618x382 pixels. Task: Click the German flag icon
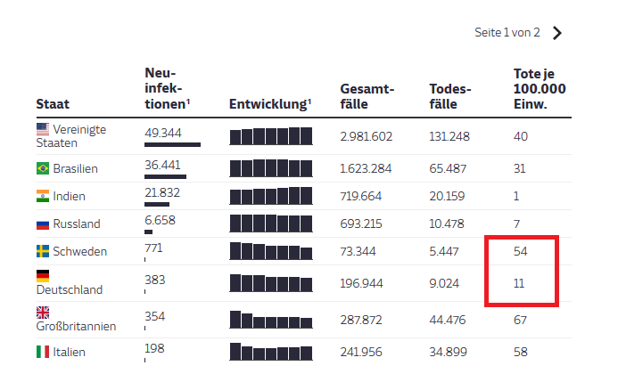pos(43,276)
